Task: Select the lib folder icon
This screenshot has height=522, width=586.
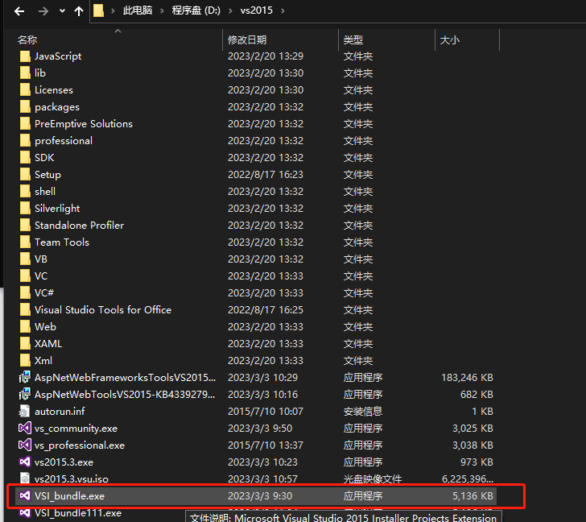Action: tap(25, 73)
